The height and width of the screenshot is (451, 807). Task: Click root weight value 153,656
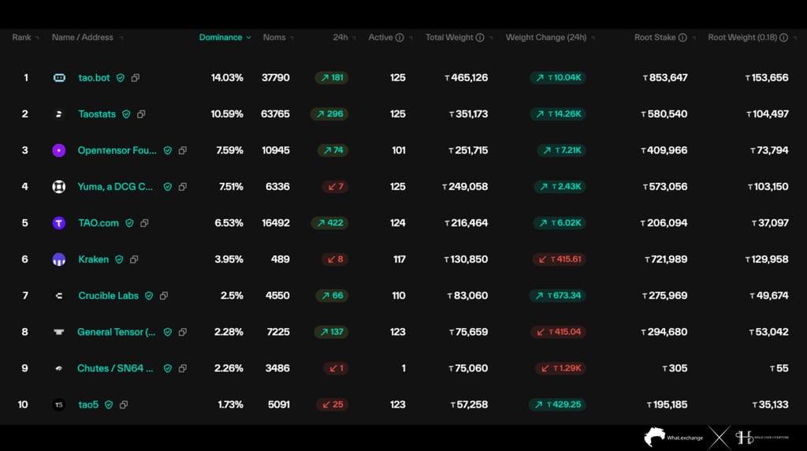click(766, 78)
